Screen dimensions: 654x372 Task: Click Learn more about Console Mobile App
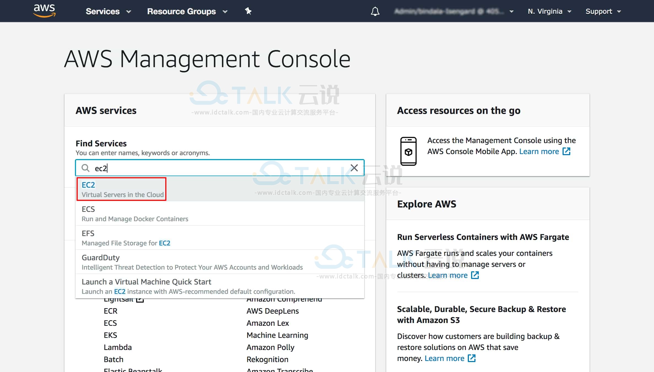539,151
